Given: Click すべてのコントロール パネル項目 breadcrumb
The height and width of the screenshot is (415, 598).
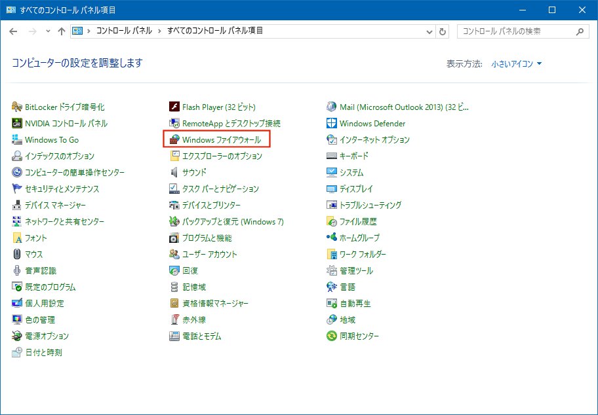Looking at the screenshot, I should coord(215,31).
